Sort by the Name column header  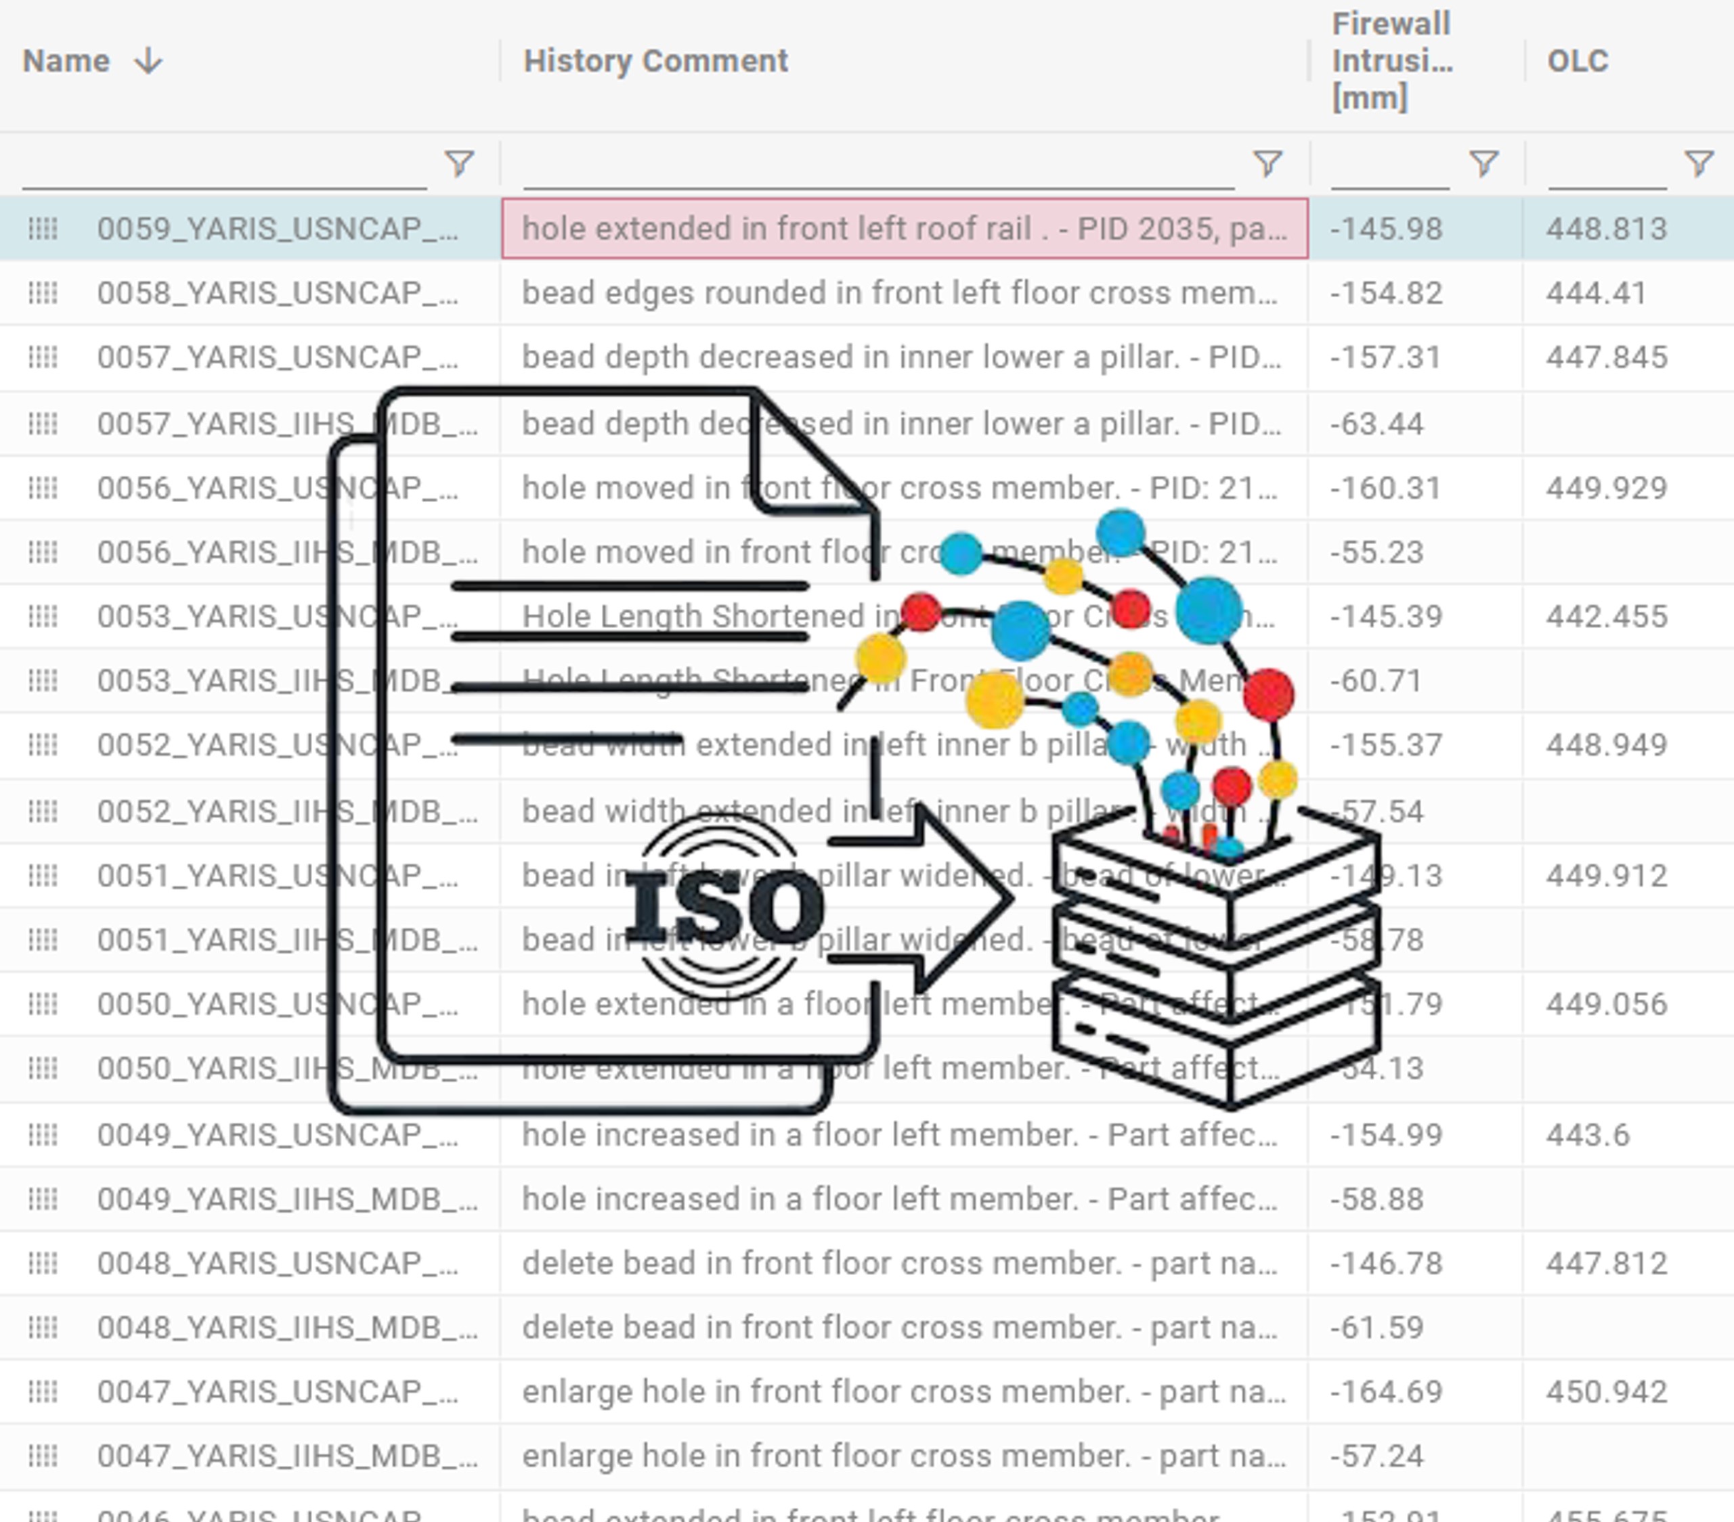66,61
